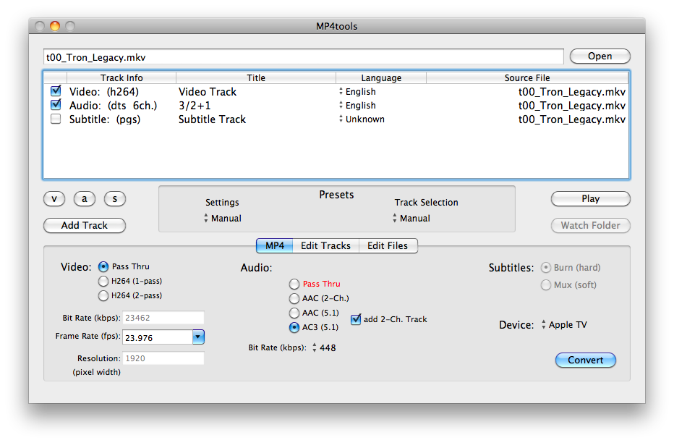Open the subtitle Unknown language popup

point(362,119)
